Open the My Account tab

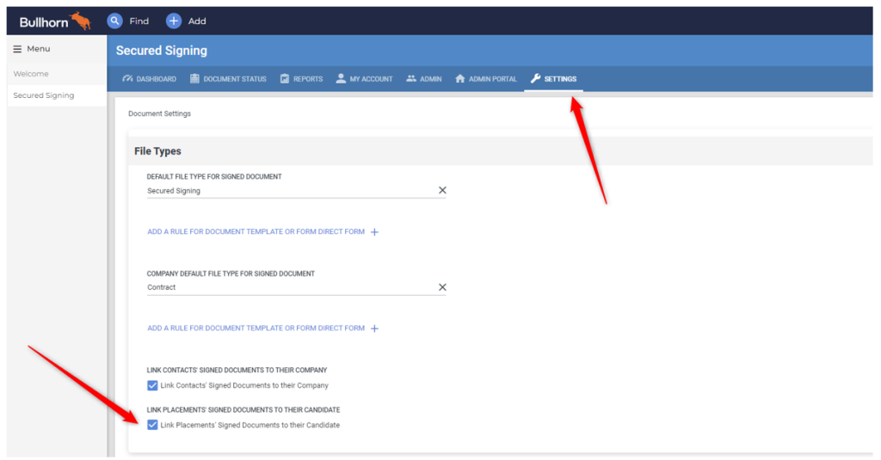coord(364,79)
